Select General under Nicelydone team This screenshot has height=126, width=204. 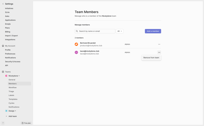12,80
